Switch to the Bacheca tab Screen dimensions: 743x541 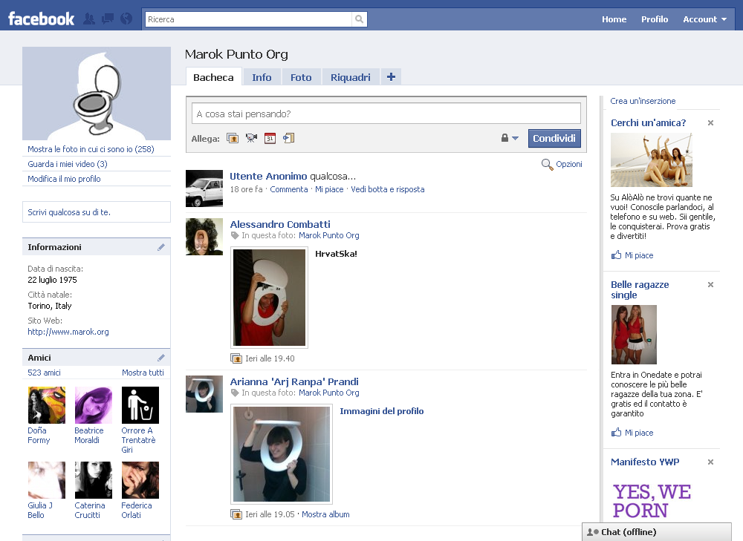[x=213, y=77]
